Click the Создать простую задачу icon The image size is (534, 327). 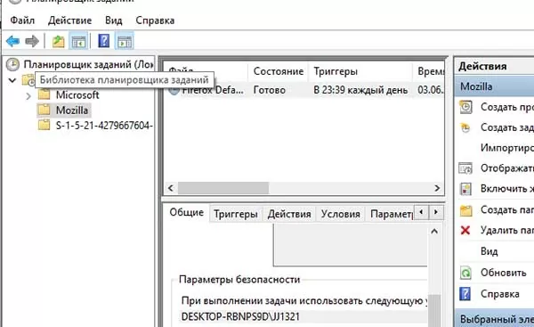coord(465,107)
